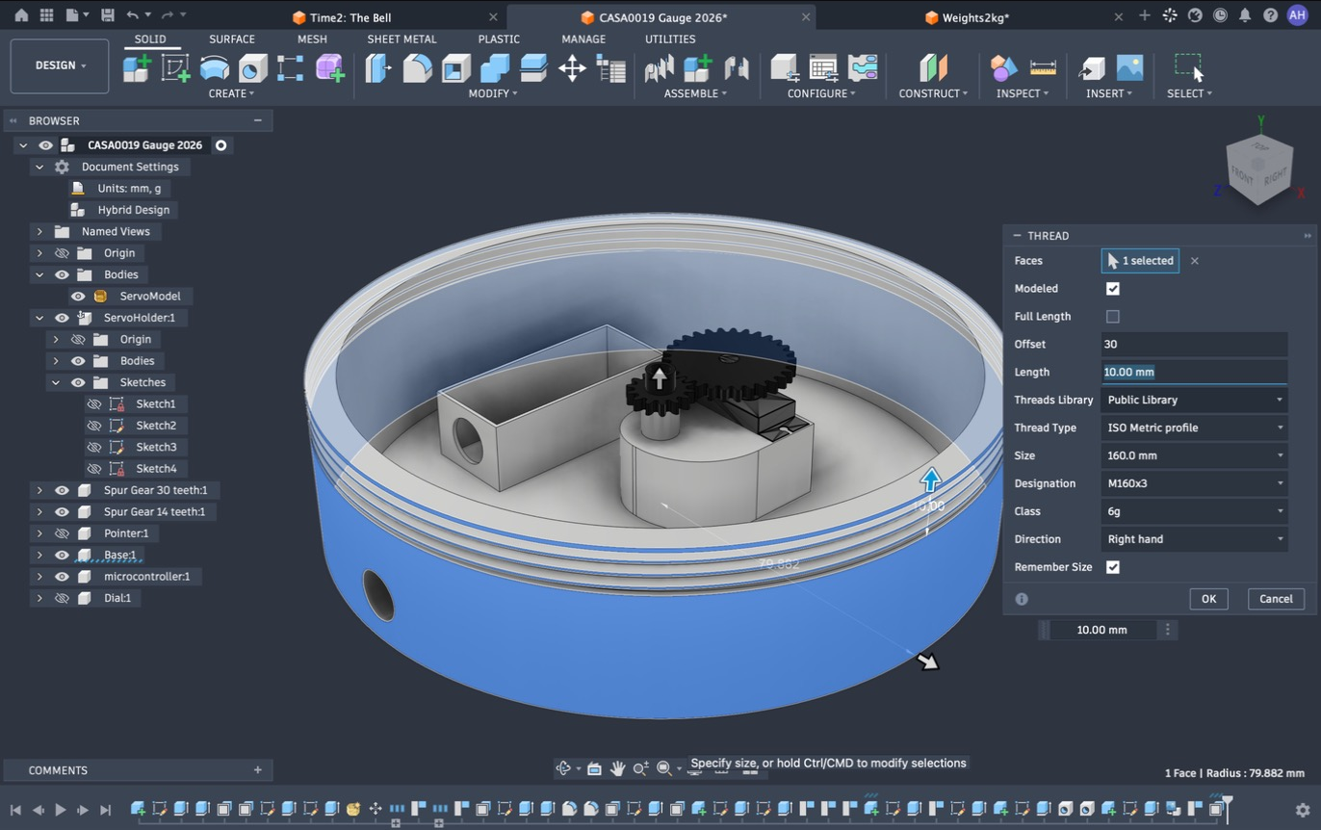Open the Class 6g dropdown
Screen dimensions: 1321x830
pos(1194,511)
